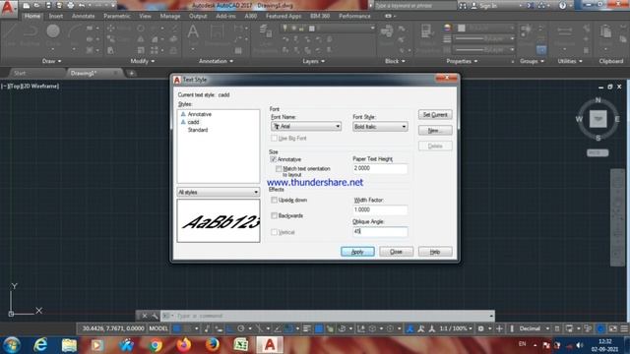Click the object color swatch in Properties panel
630x354 pixels.
point(462,28)
